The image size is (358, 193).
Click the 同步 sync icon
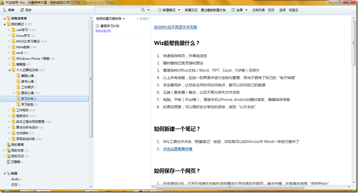coord(22,10)
